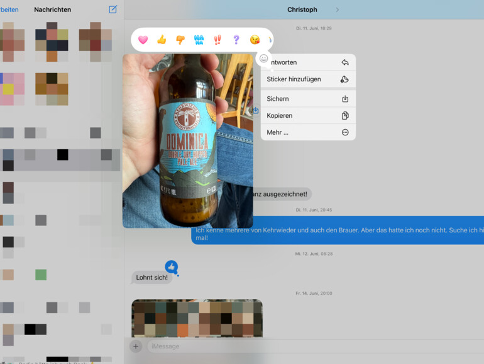Click the Nachrichten sidebar title
This screenshot has height=364, width=484.
[x=52, y=9]
